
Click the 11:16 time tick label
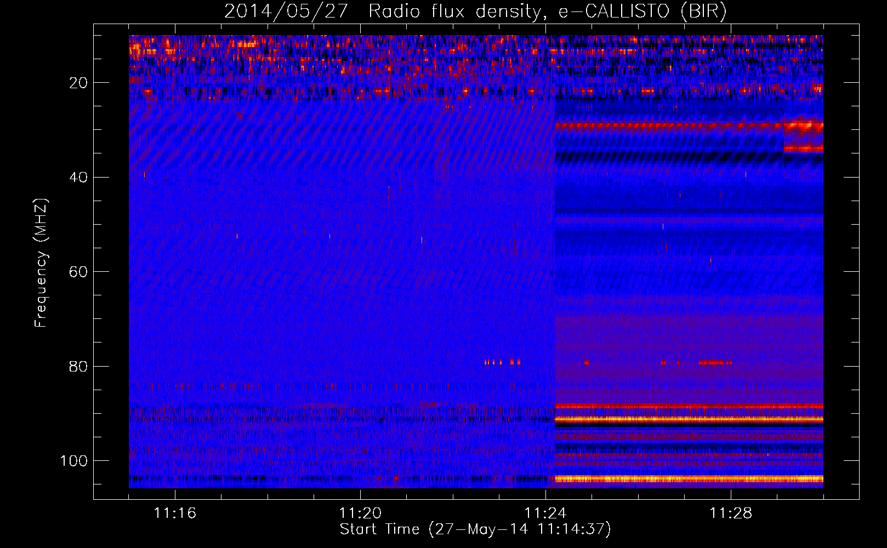coord(175,513)
